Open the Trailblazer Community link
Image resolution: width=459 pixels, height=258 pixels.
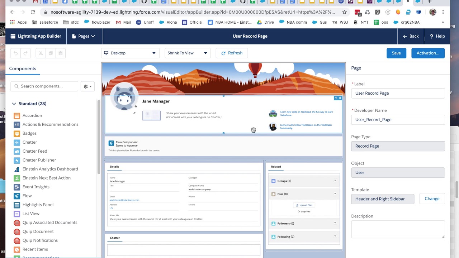click(306, 126)
